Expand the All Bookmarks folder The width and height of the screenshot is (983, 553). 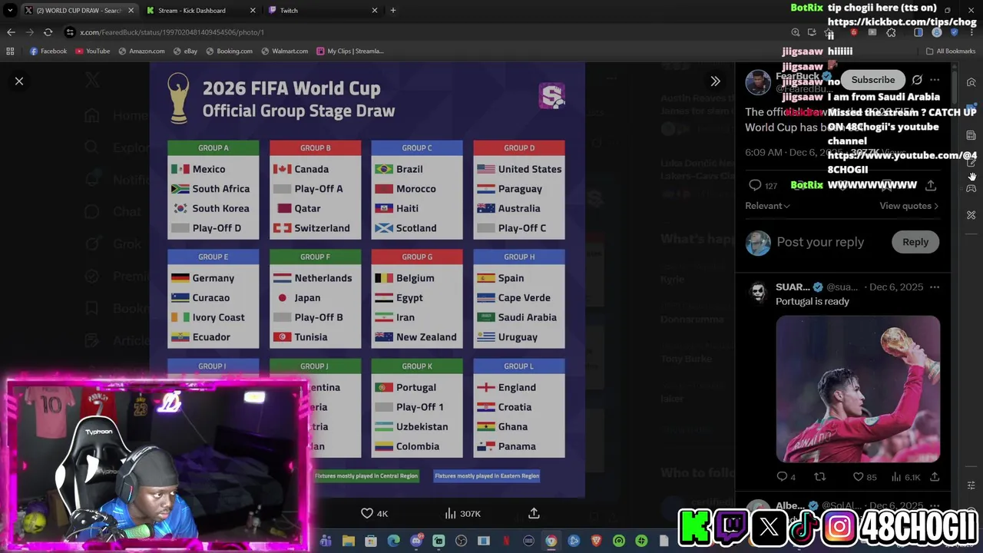click(950, 51)
